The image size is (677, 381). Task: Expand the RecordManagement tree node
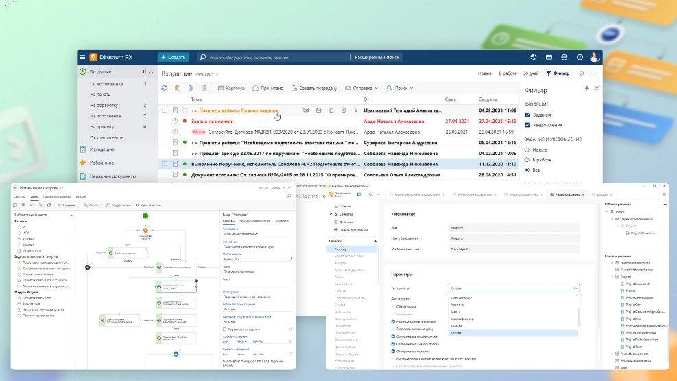click(x=613, y=354)
